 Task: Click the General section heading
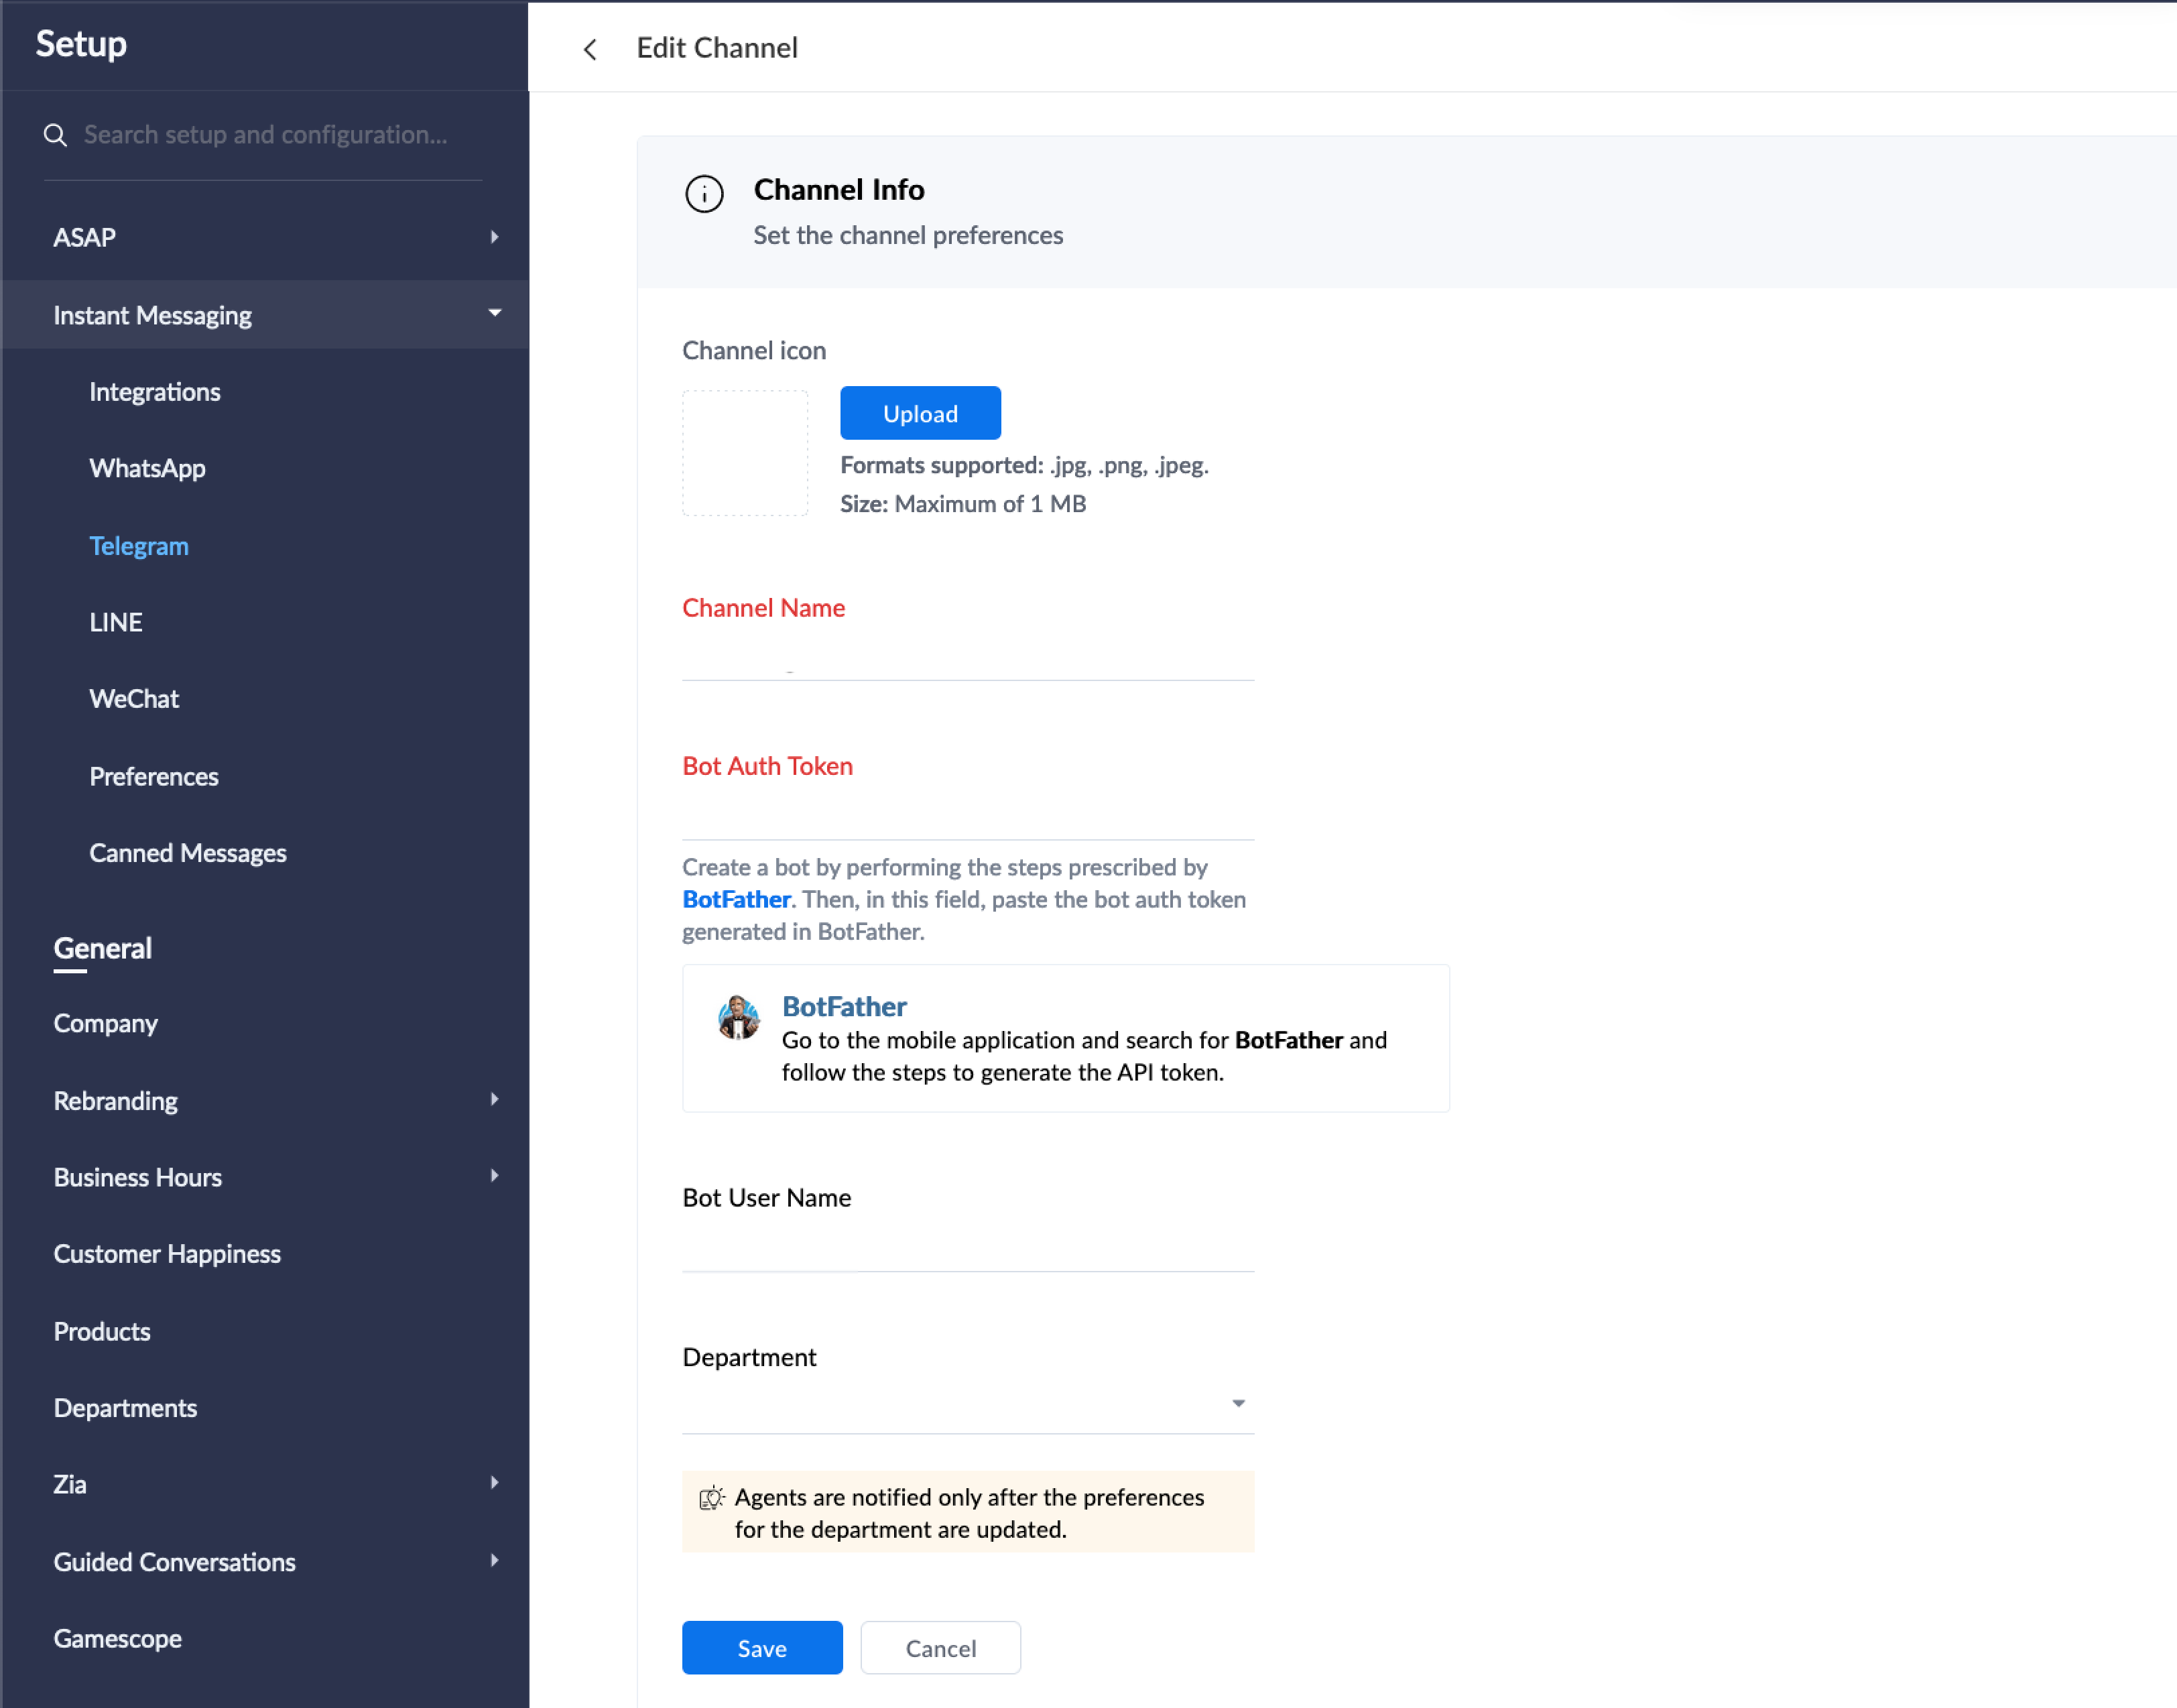pos(103,948)
